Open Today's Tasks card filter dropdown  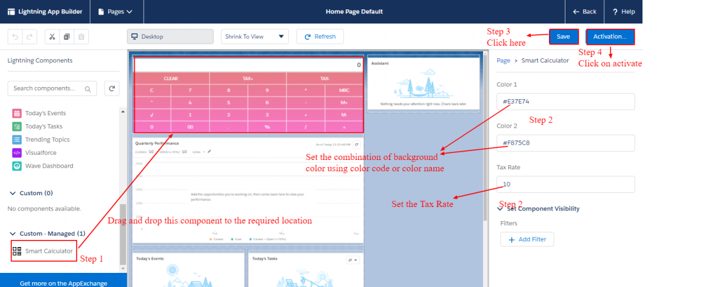(x=353, y=259)
